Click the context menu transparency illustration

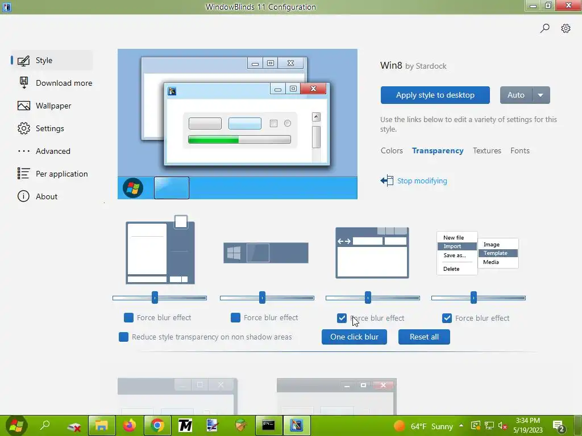pos(477,253)
